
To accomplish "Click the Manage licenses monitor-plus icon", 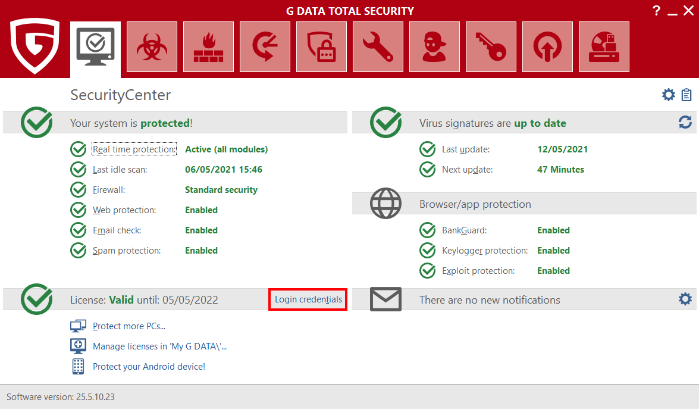I will click(78, 346).
